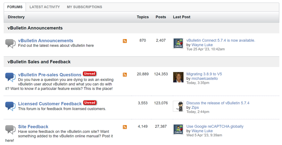Open michaelcastello's avatar photo
The width and height of the screenshot is (282, 145).
(178, 77)
